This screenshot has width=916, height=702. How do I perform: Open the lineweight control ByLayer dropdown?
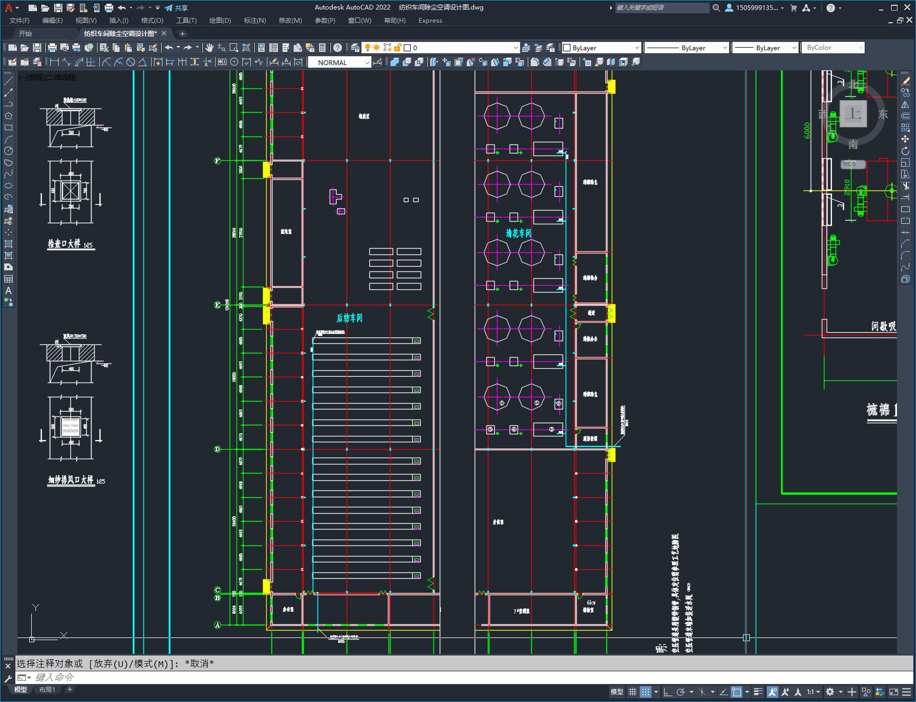pos(765,48)
